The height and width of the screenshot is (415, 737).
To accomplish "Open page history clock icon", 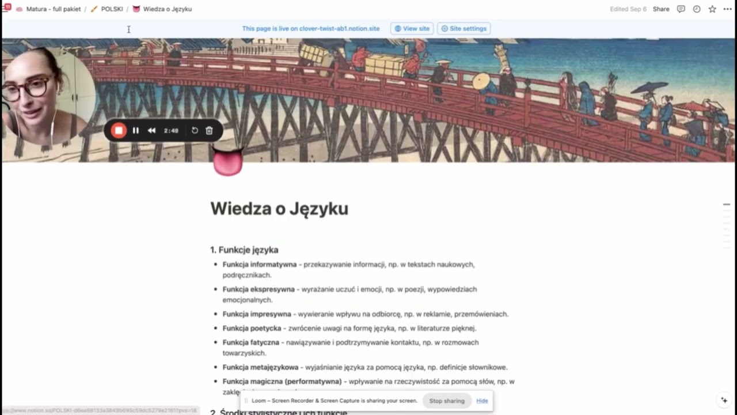I will point(697,9).
